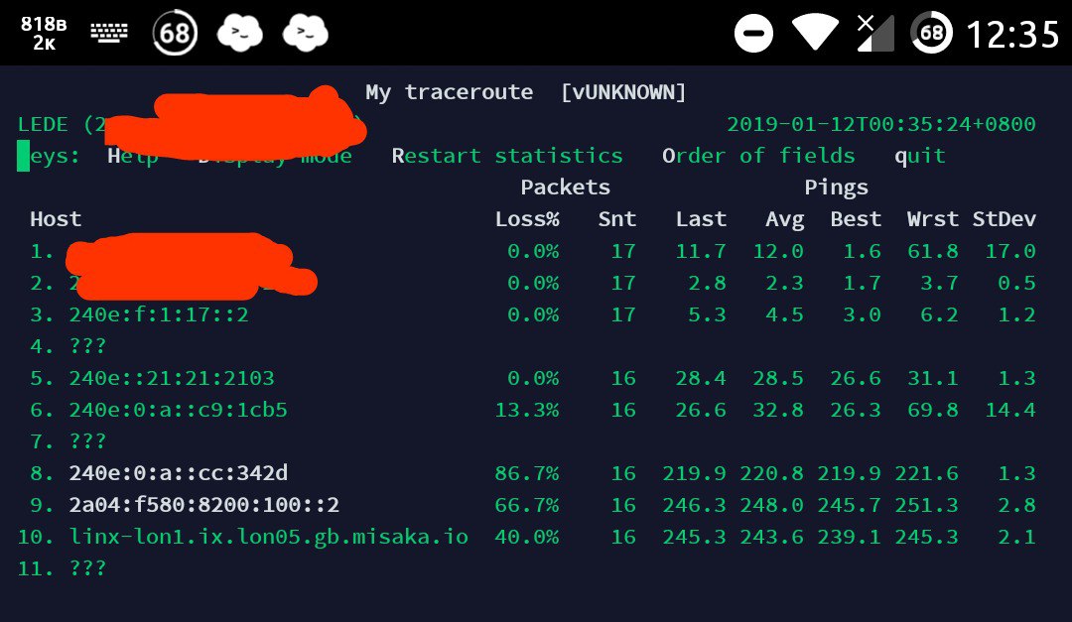Tap the first cloud terminal notification icon

click(239, 34)
